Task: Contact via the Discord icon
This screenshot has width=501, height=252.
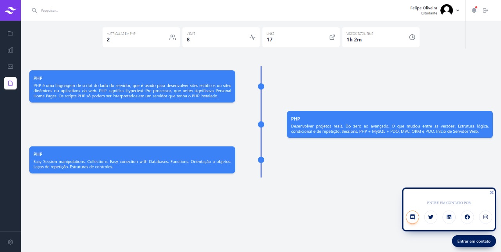Action: 413,217
